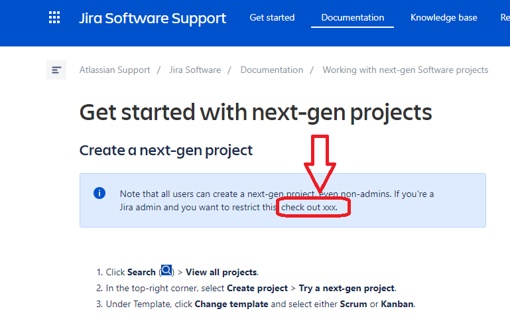Screen dimensions: 510x333
Task: Click 'View all projects' in step 1
Action: [221, 272]
